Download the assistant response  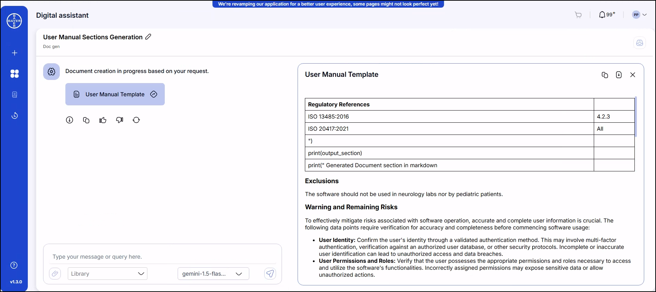coord(70,120)
